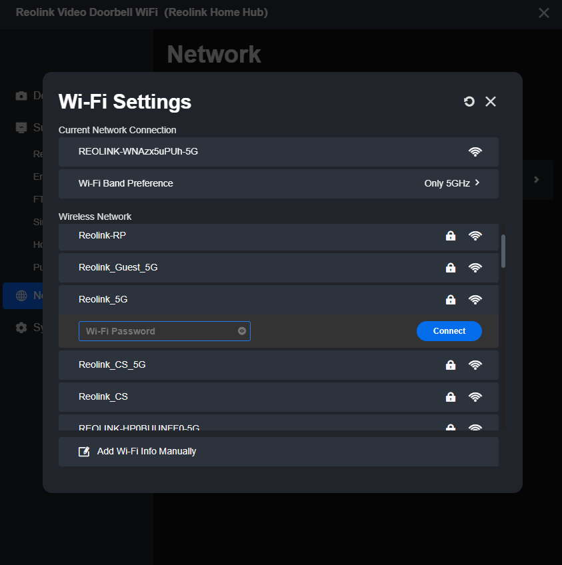Close the Wi-Fi Settings dialog
562x565 pixels.
point(491,102)
